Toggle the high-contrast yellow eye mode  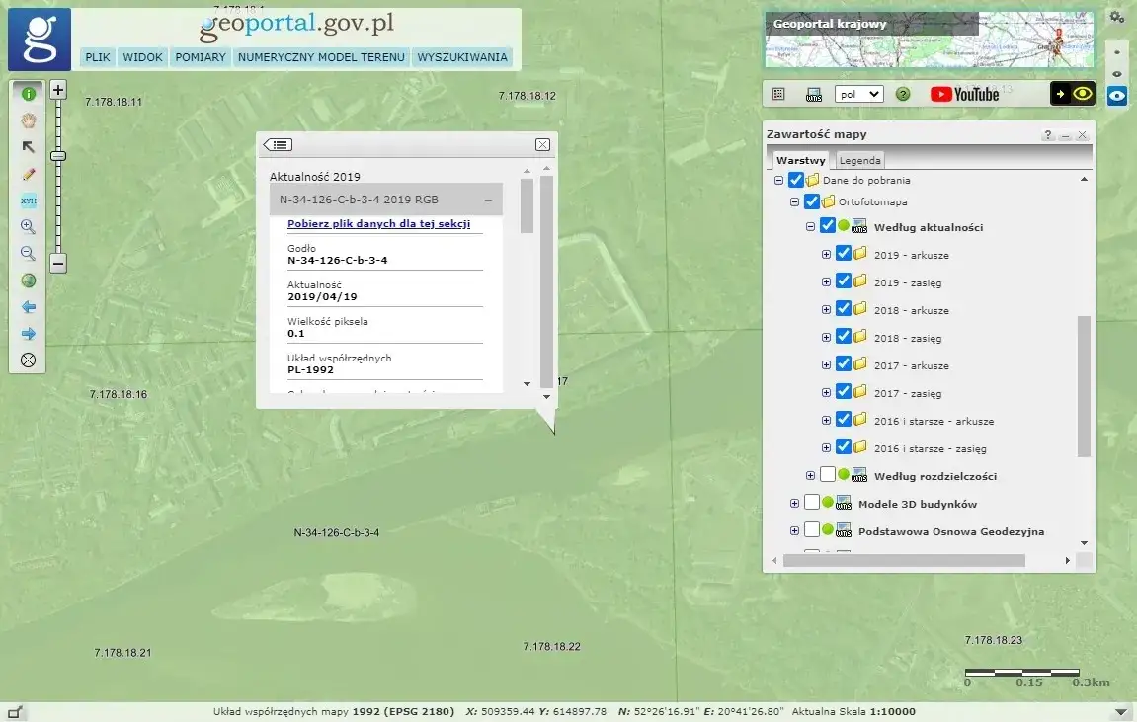pyautogui.click(x=1084, y=94)
